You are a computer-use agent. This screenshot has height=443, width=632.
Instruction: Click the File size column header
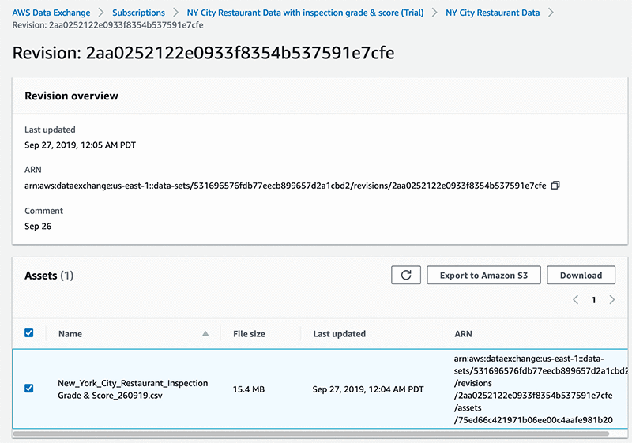click(x=249, y=334)
